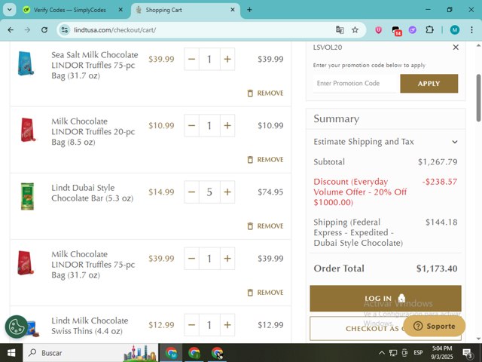Screen dimensions: 482x362
Task: Edit quantity field of Dubai Style Chocolate Bar
Action: pos(209,192)
